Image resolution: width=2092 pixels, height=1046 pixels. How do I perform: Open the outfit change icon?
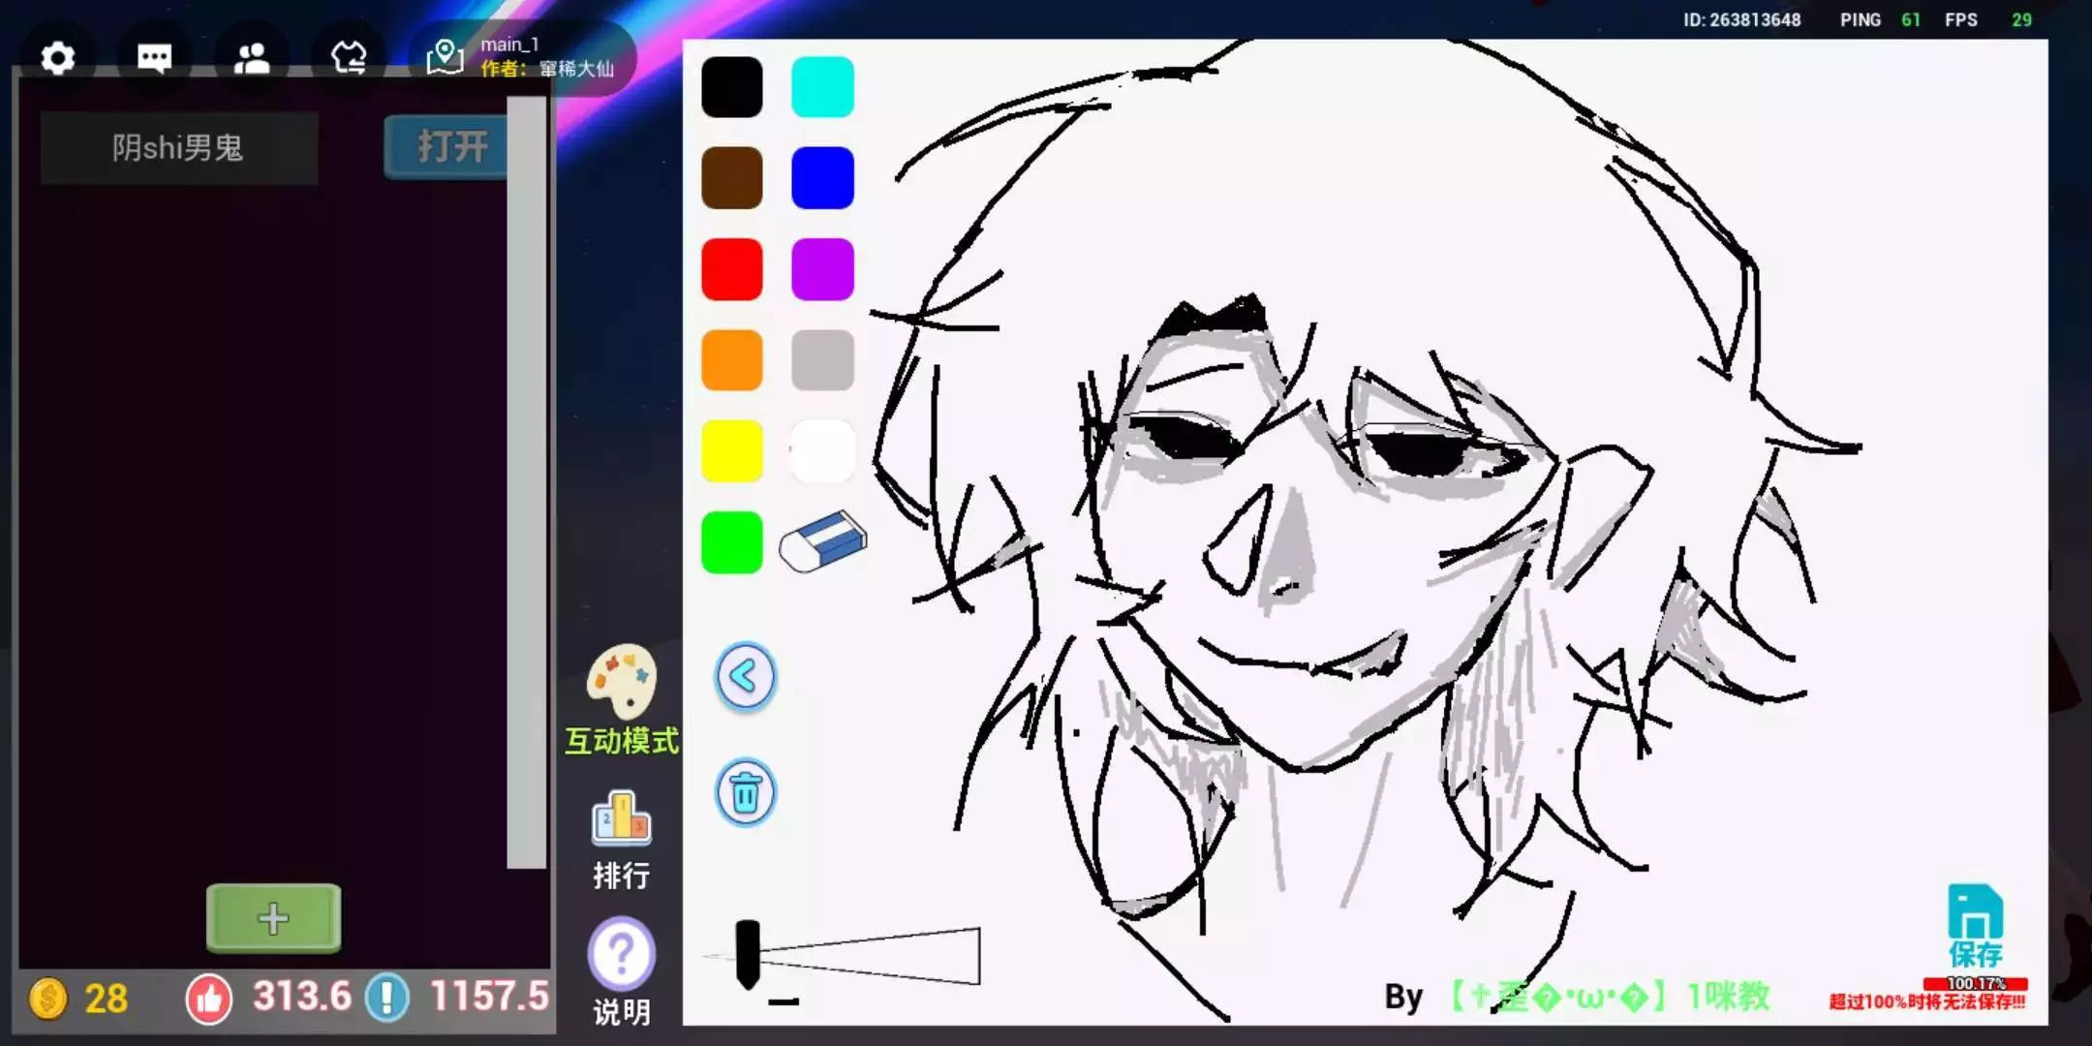[x=349, y=58]
